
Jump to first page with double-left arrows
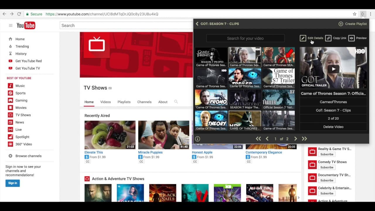pos(258,139)
